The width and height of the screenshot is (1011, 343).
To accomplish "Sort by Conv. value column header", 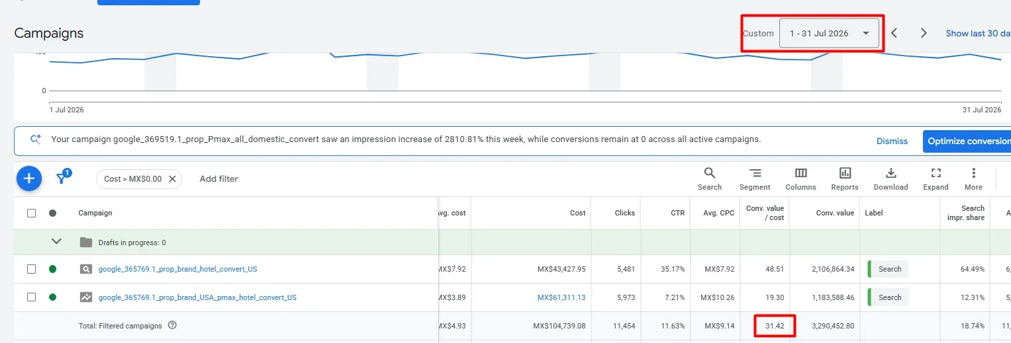I will click(x=835, y=213).
